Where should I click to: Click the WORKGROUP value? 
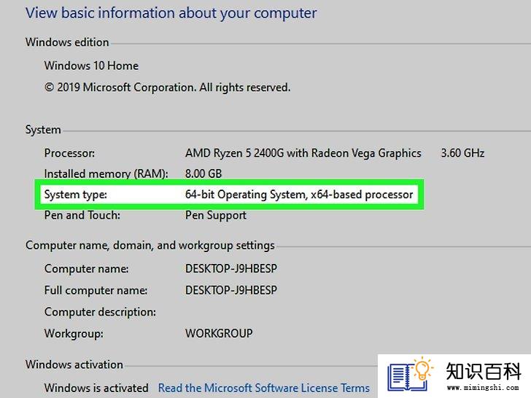coord(219,333)
